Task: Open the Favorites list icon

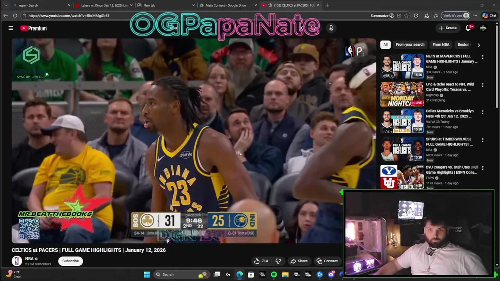Action: [x=436, y=16]
